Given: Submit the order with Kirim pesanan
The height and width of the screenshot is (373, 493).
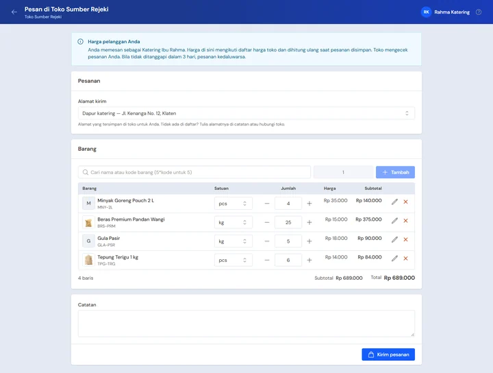Looking at the screenshot, I should 388,354.
